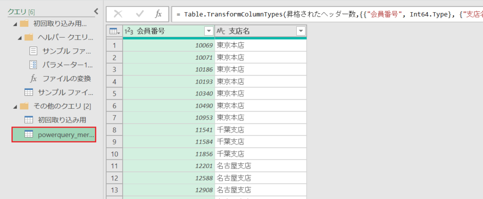This screenshot has height=199, width=483.
Task: Collapse the 初回取り込み用... folder group
Action: 15,24
